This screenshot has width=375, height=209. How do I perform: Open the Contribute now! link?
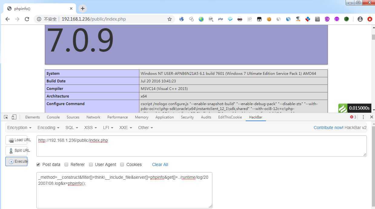coord(328,128)
